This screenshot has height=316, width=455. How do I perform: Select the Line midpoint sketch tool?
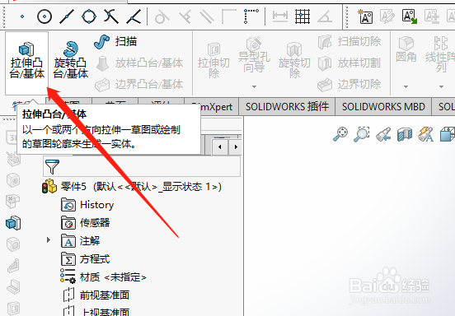pyautogui.click(x=67, y=16)
